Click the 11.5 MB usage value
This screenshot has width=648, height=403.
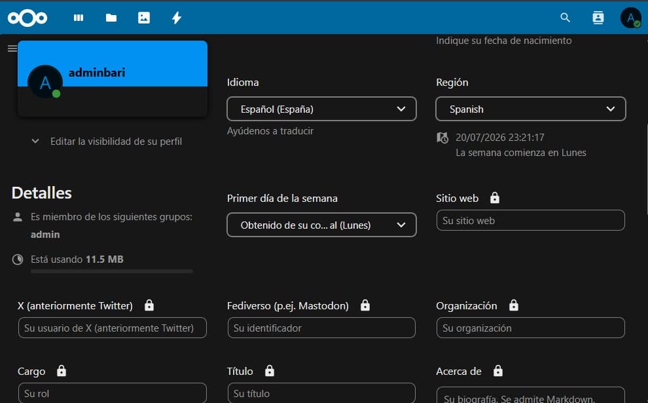pos(105,259)
